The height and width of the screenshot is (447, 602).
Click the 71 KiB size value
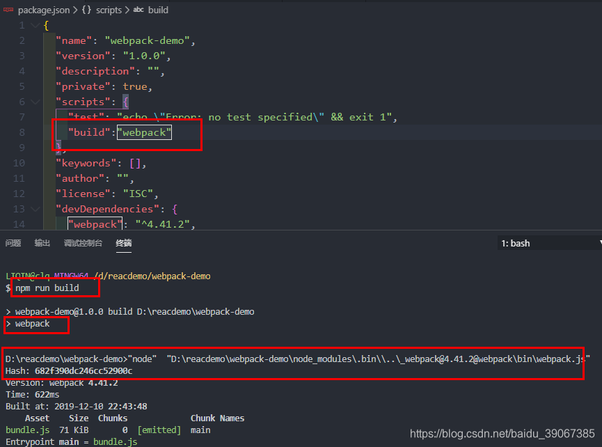[x=74, y=430]
